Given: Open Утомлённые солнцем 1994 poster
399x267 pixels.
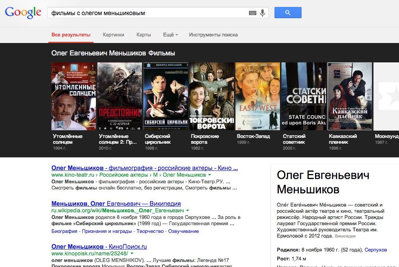Looking at the screenshot, I should (x=73, y=96).
